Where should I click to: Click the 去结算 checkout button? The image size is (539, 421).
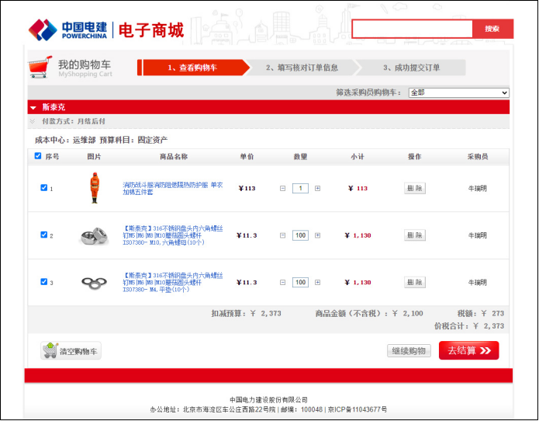(469, 350)
